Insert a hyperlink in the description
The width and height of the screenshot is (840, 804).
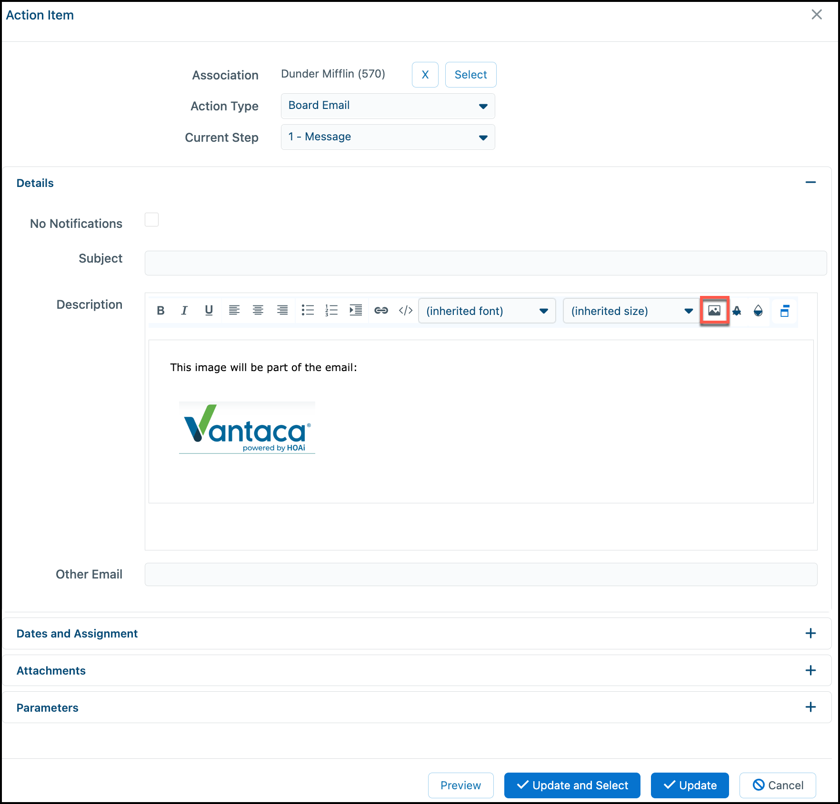[x=381, y=311]
